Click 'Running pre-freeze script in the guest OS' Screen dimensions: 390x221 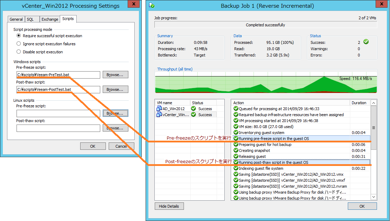pos(274,139)
